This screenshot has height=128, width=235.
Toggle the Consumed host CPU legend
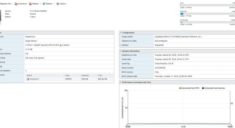(189, 88)
